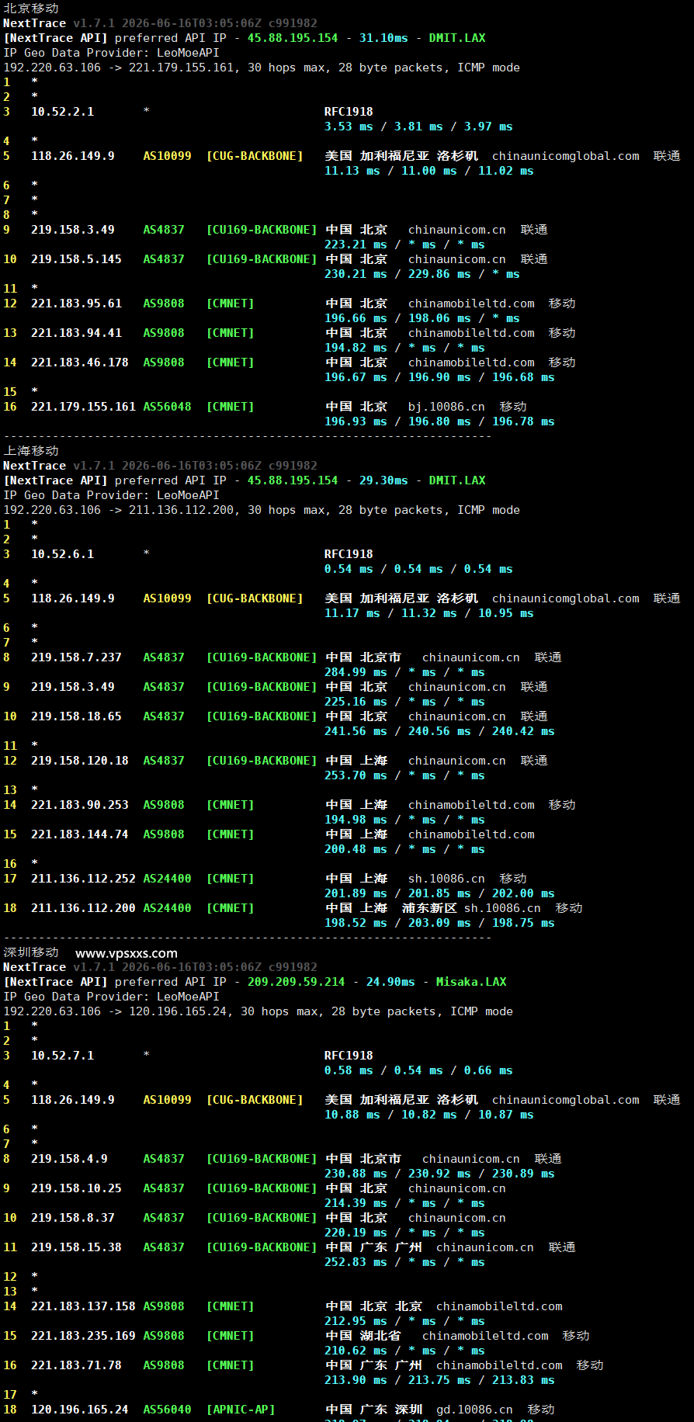
Task: Select latency value '11.17 ms'
Action: [352, 612]
